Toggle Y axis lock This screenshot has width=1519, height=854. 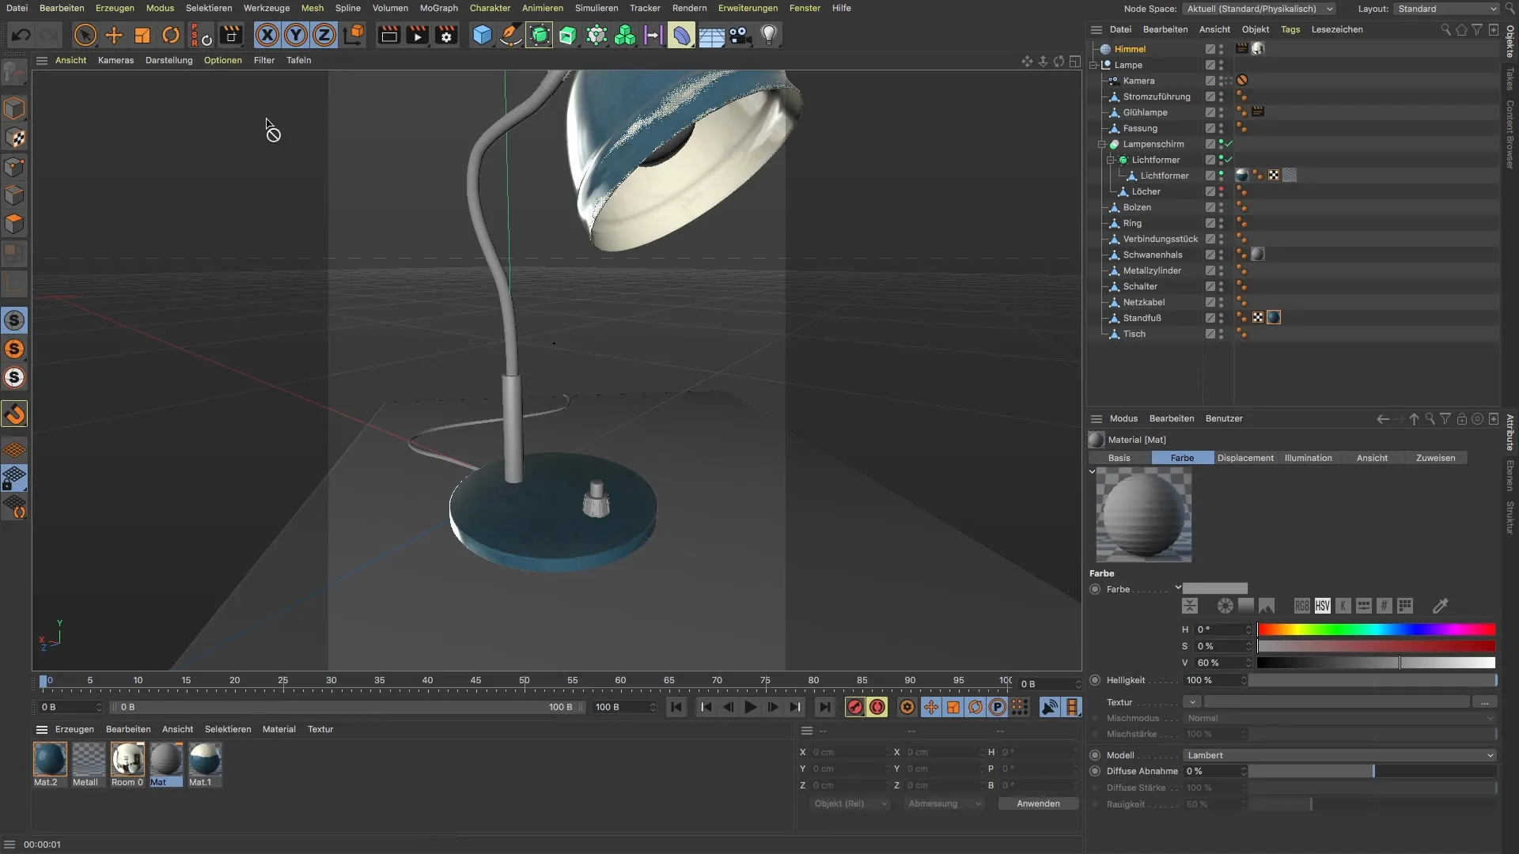point(296,35)
